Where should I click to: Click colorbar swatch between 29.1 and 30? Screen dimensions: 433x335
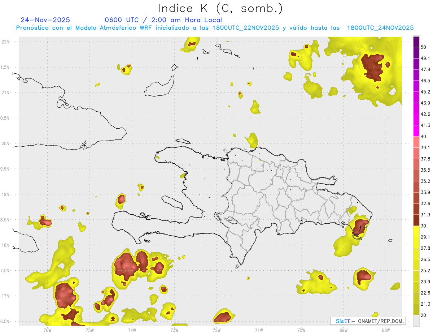pyautogui.click(x=416, y=231)
